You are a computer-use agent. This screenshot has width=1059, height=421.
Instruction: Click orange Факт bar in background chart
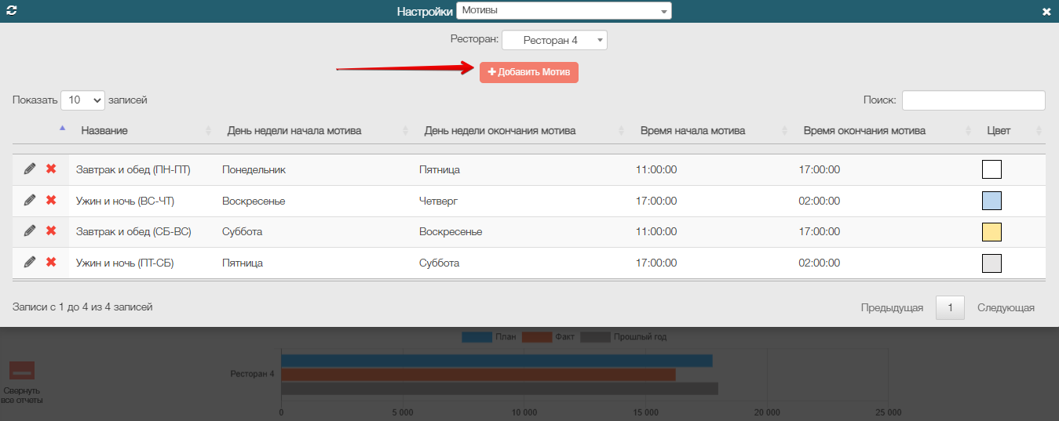(x=479, y=375)
